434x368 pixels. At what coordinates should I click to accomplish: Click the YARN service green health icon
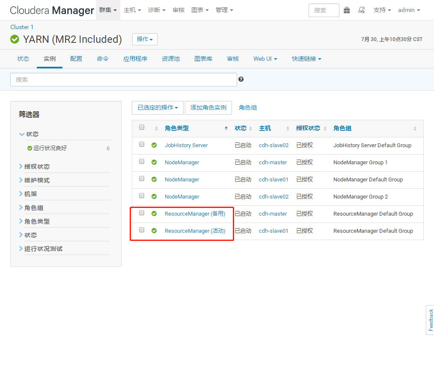pyautogui.click(x=15, y=39)
